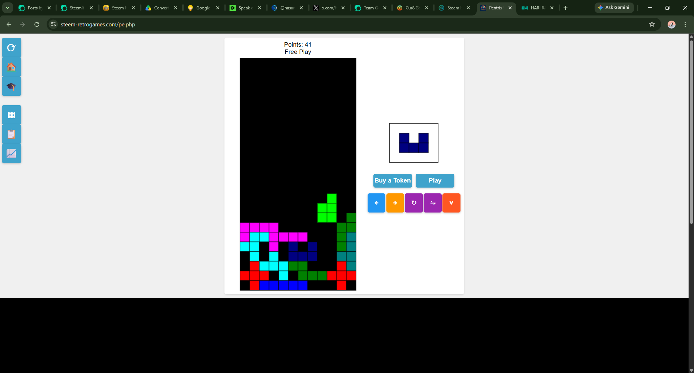
Task: Click the Play button
Action: pyautogui.click(x=435, y=181)
